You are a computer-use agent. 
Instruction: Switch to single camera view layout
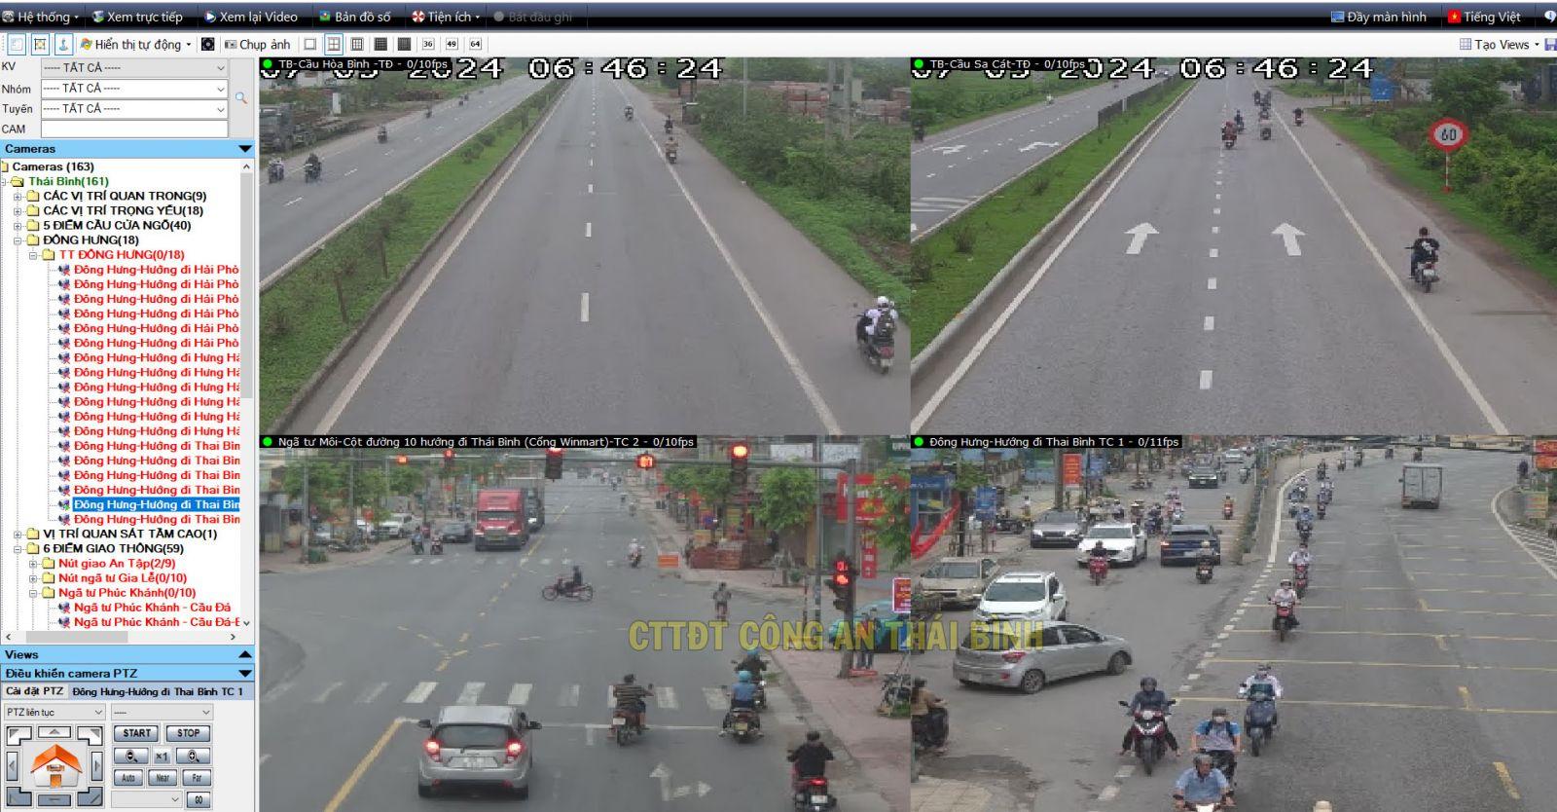tap(309, 44)
